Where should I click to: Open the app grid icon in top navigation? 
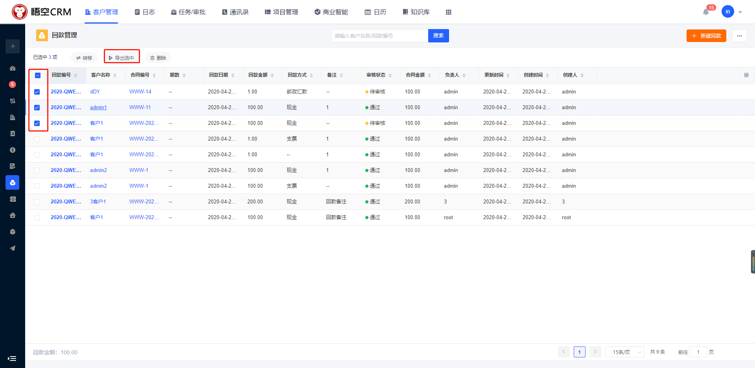[449, 12]
